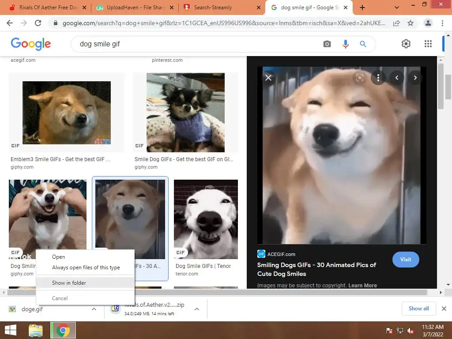Image resolution: width=452 pixels, height=339 pixels.
Task: Select Show in folder menu item
Action: (85, 283)
